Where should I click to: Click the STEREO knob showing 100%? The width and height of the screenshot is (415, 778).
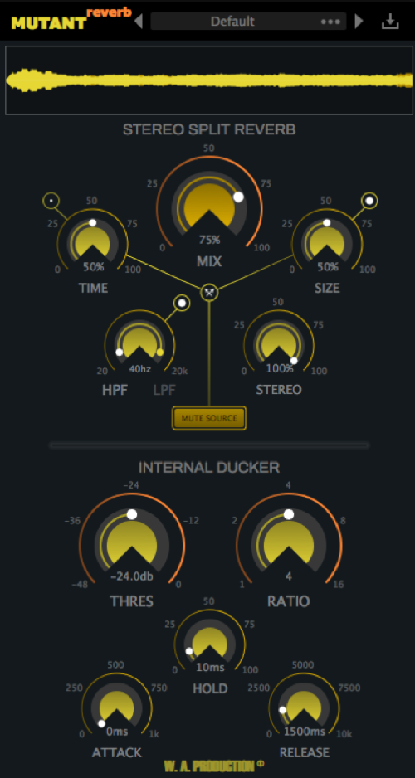(279, 343)
